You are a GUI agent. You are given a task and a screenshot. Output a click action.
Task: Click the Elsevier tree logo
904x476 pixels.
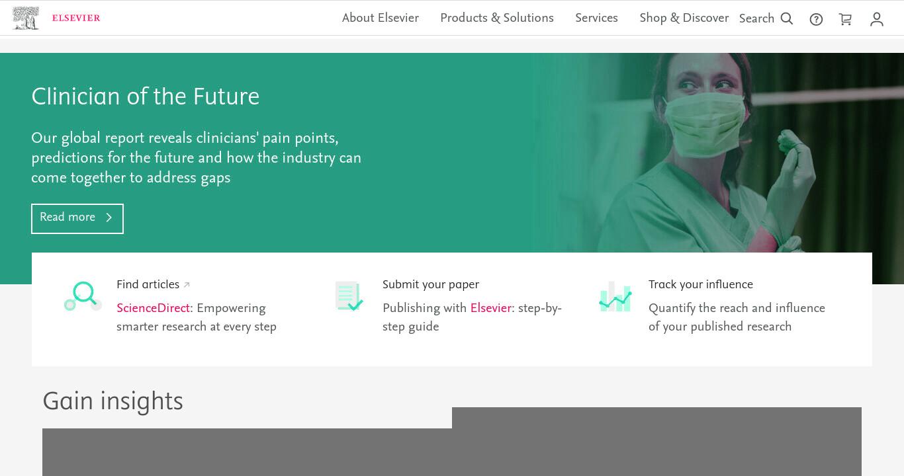[x=26, y=18]
